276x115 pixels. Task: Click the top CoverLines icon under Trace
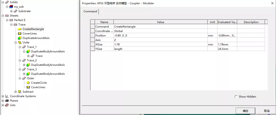[20, 34]
